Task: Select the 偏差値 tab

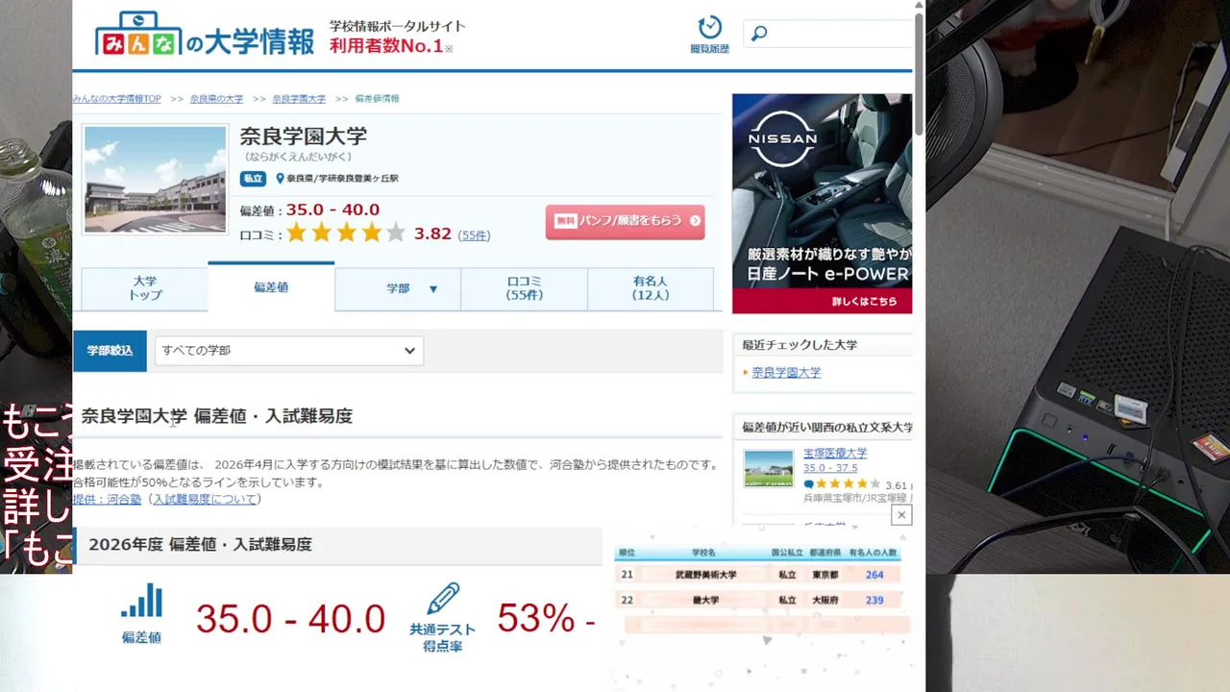Action: point(271,287)
